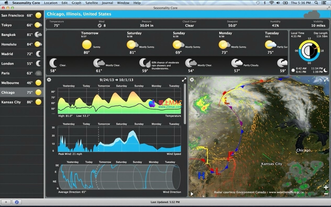Image resolution: width=331 pixels, height=207 pixels.
Task: Open the location info button
Action: [x=17, y=202]
